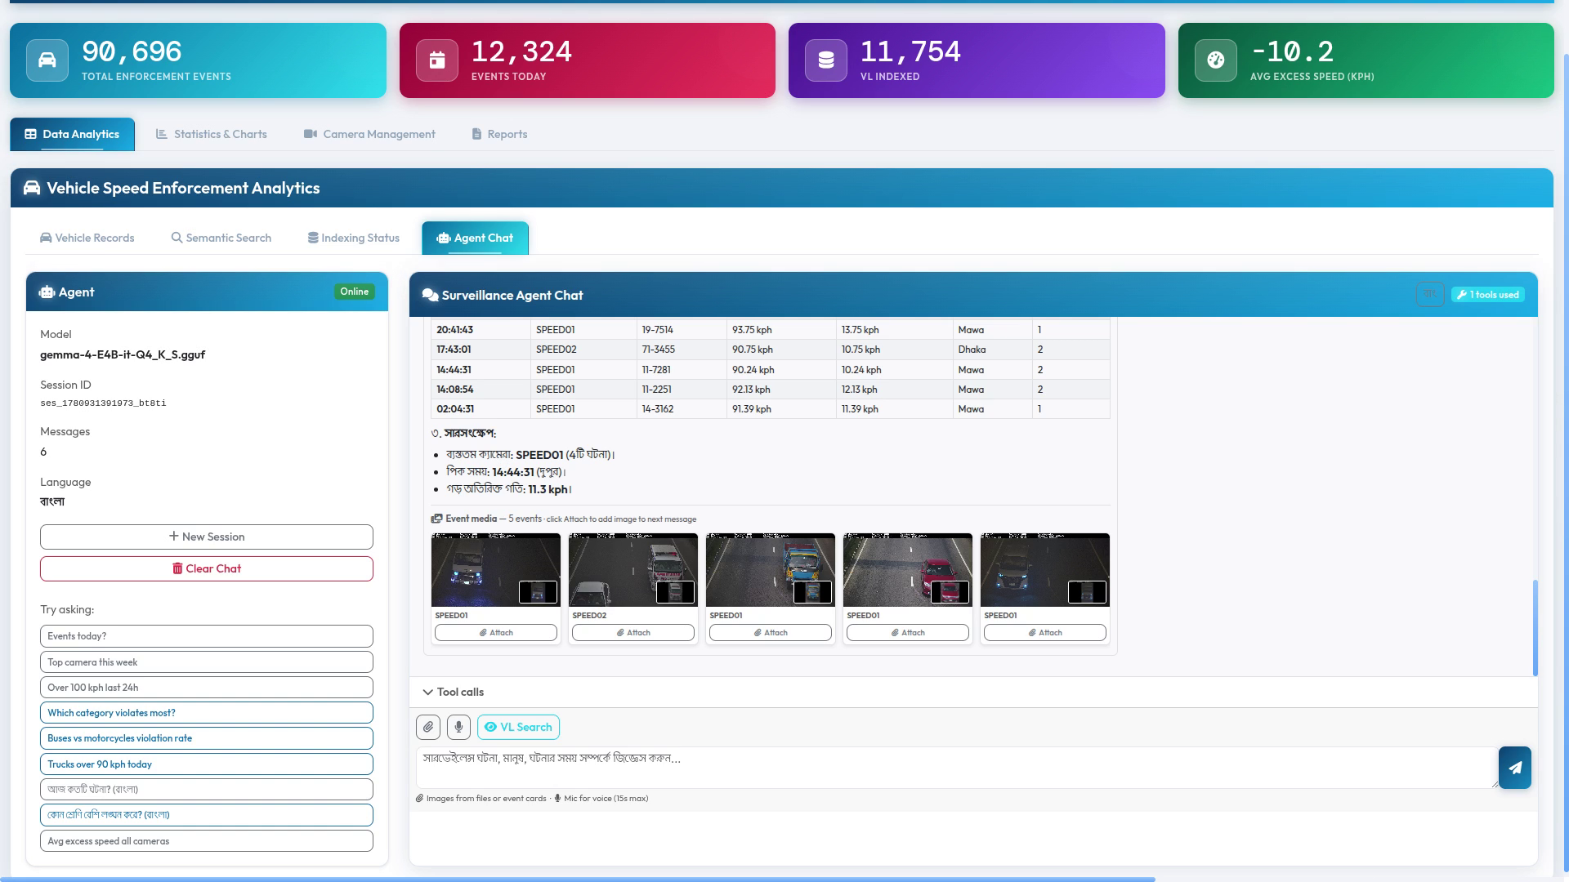Click the paperclip attach-file icon
1569x882 pixels.
(428, 727)
